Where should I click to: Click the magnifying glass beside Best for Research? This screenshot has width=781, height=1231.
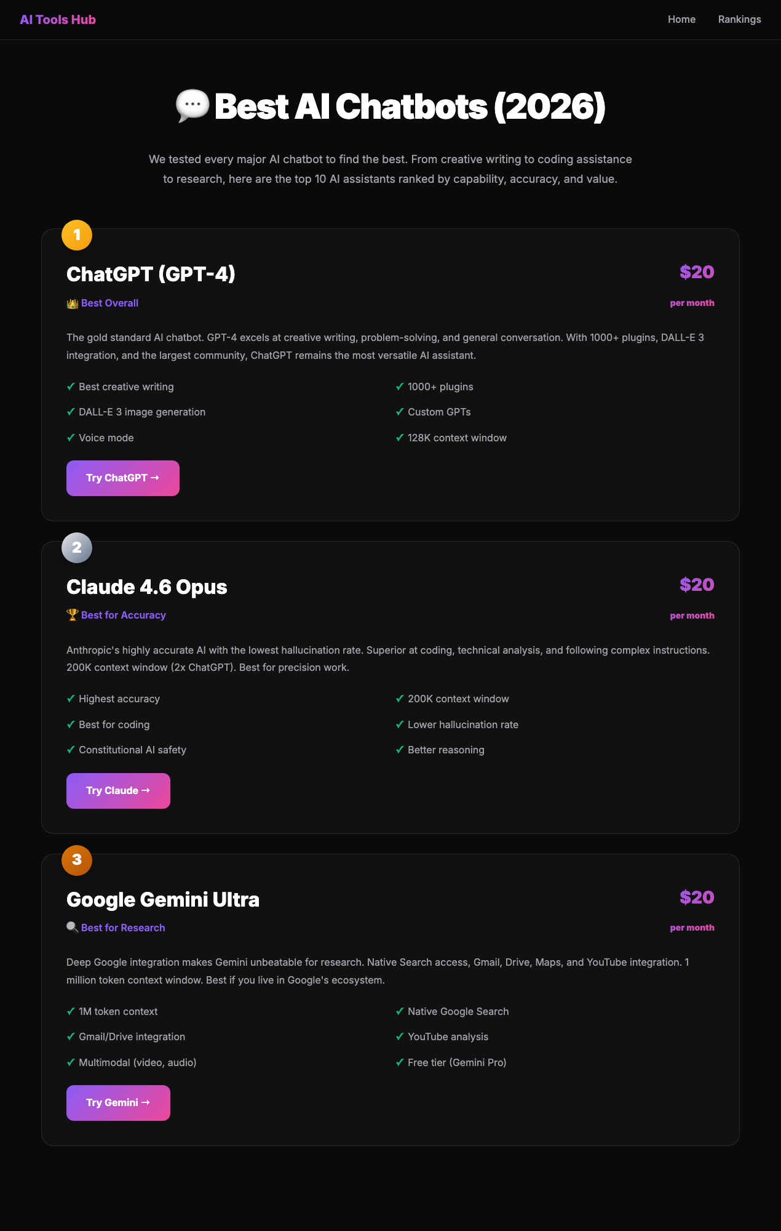(x=72, y=927)
